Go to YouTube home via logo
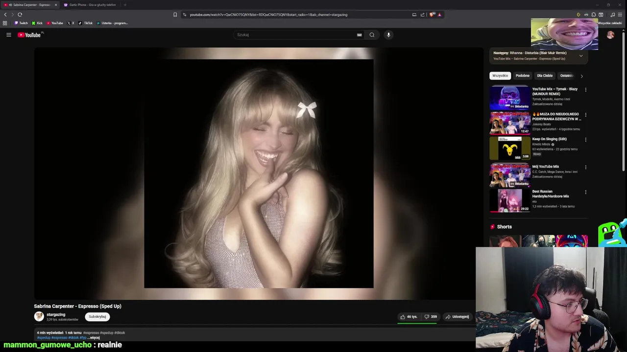This screenshot has height=352, width=627. point(30,35)
